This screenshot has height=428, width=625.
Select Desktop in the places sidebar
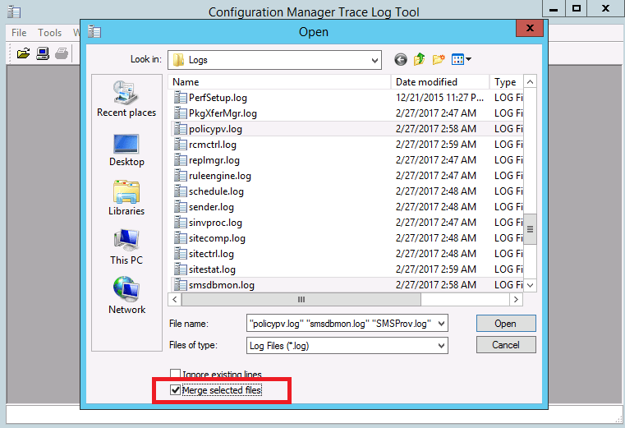126,149
